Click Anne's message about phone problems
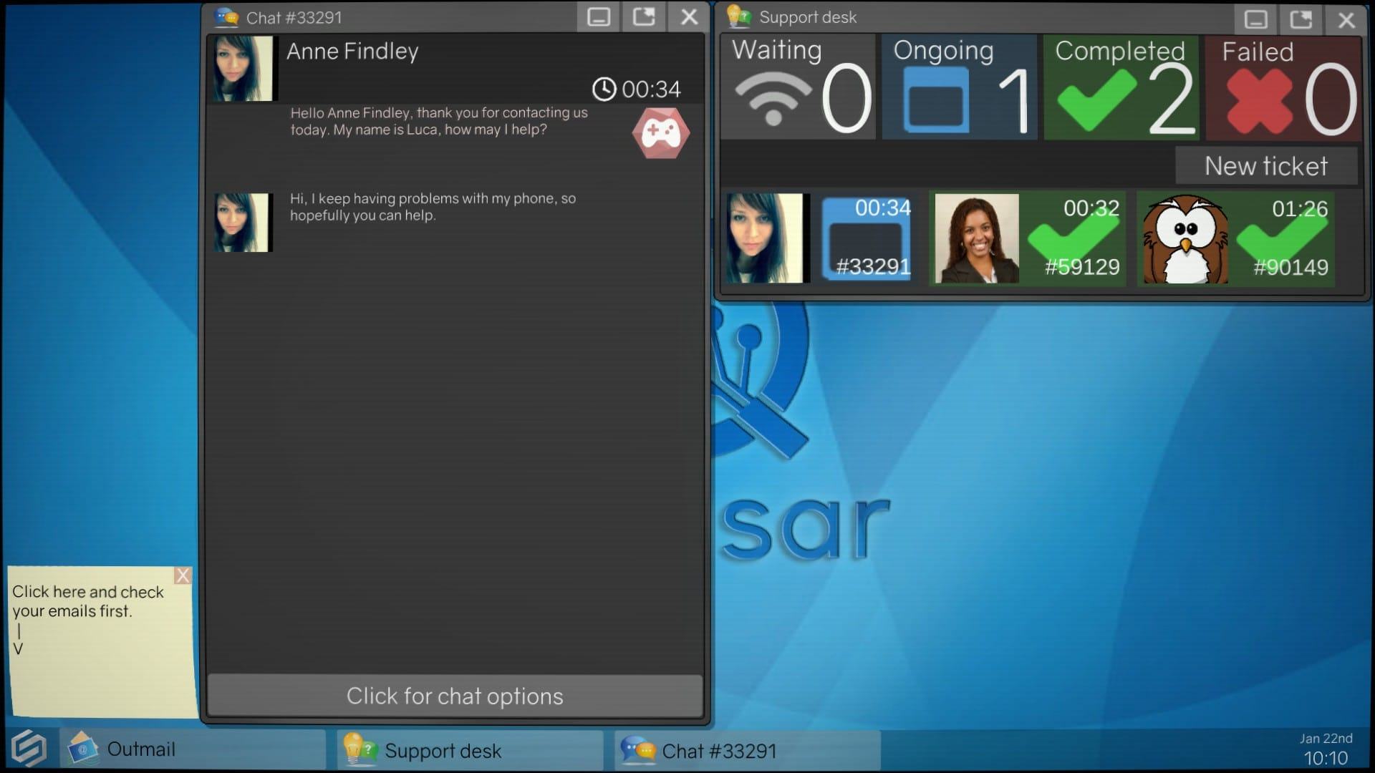The height and width of the screenshot is (773, 1375). 433,207
